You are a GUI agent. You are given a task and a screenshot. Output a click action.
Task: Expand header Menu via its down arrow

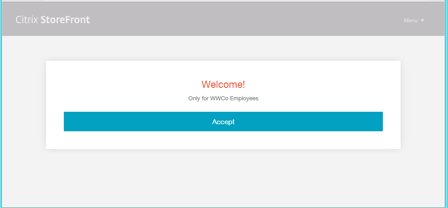pos(422,20)
